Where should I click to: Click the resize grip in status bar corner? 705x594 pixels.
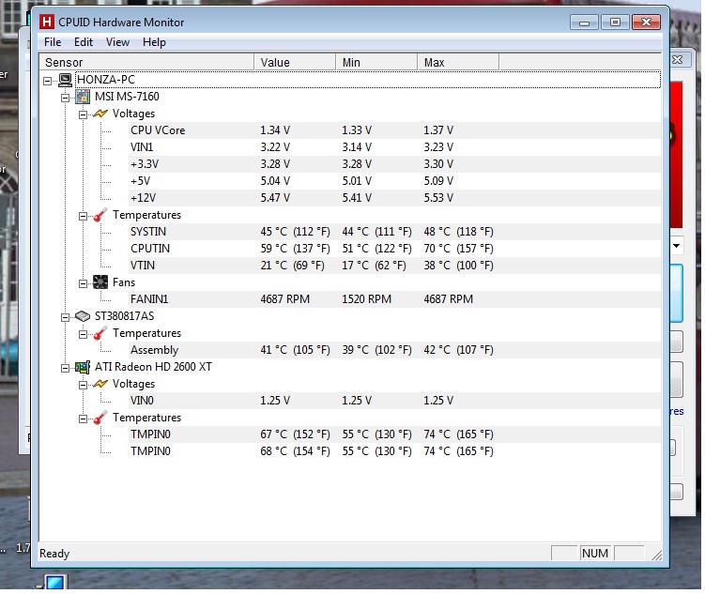pyautogui.click(x=656, y=556)
